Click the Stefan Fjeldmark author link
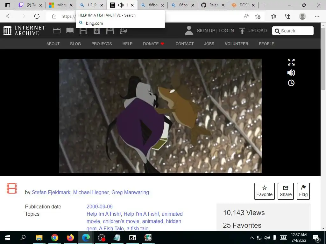This screenshot has width=326, height=244. click(x=51, y=192)
